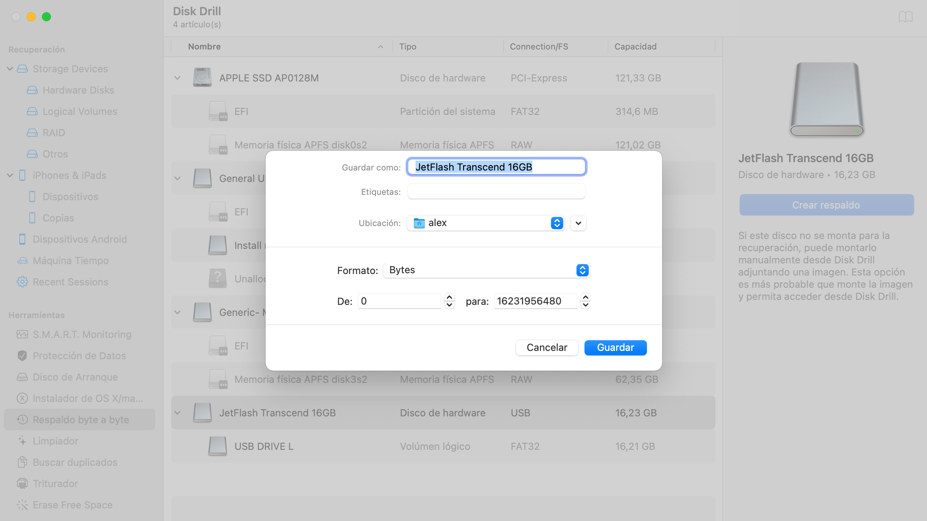Click the Etiquetas tags field
Viewport: 927px width, 521px height.
[496, 191]
